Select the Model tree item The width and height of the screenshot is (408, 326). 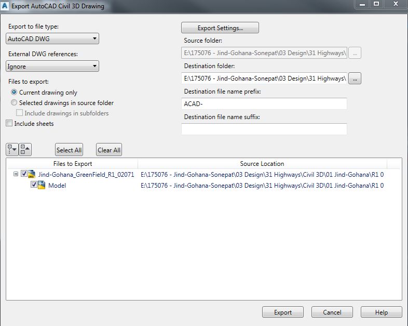tap(57, 185)
